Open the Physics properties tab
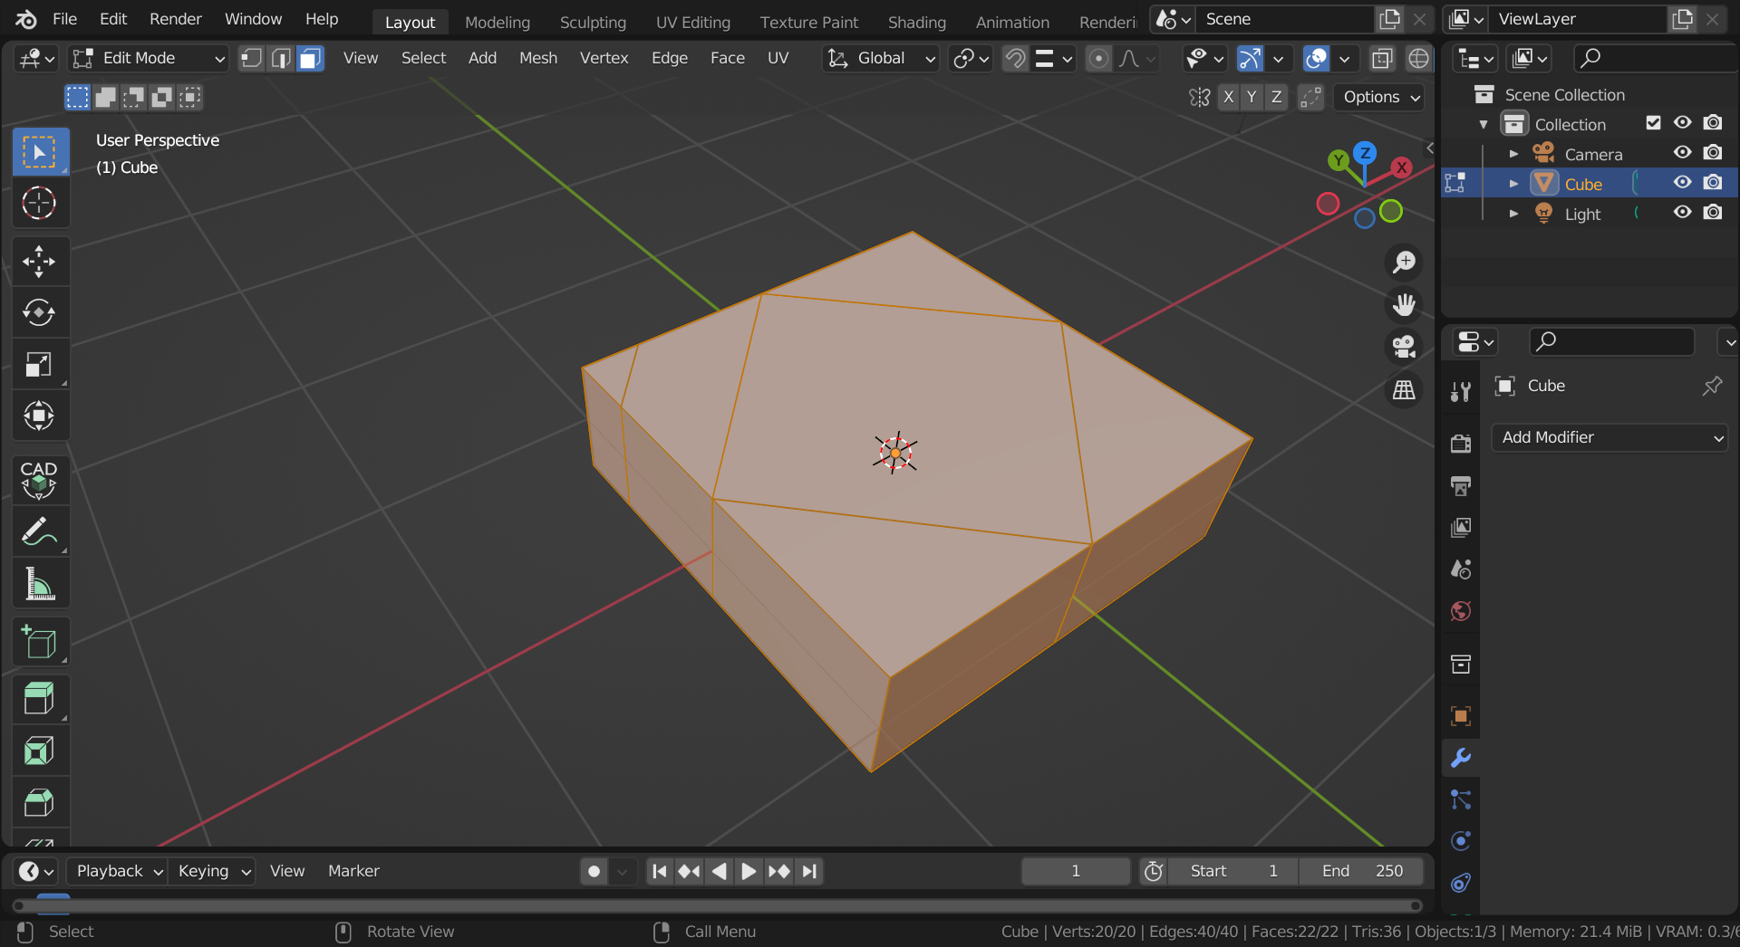The width and height of the screenshot is (1740, 947). click(x=1461, y=841)
